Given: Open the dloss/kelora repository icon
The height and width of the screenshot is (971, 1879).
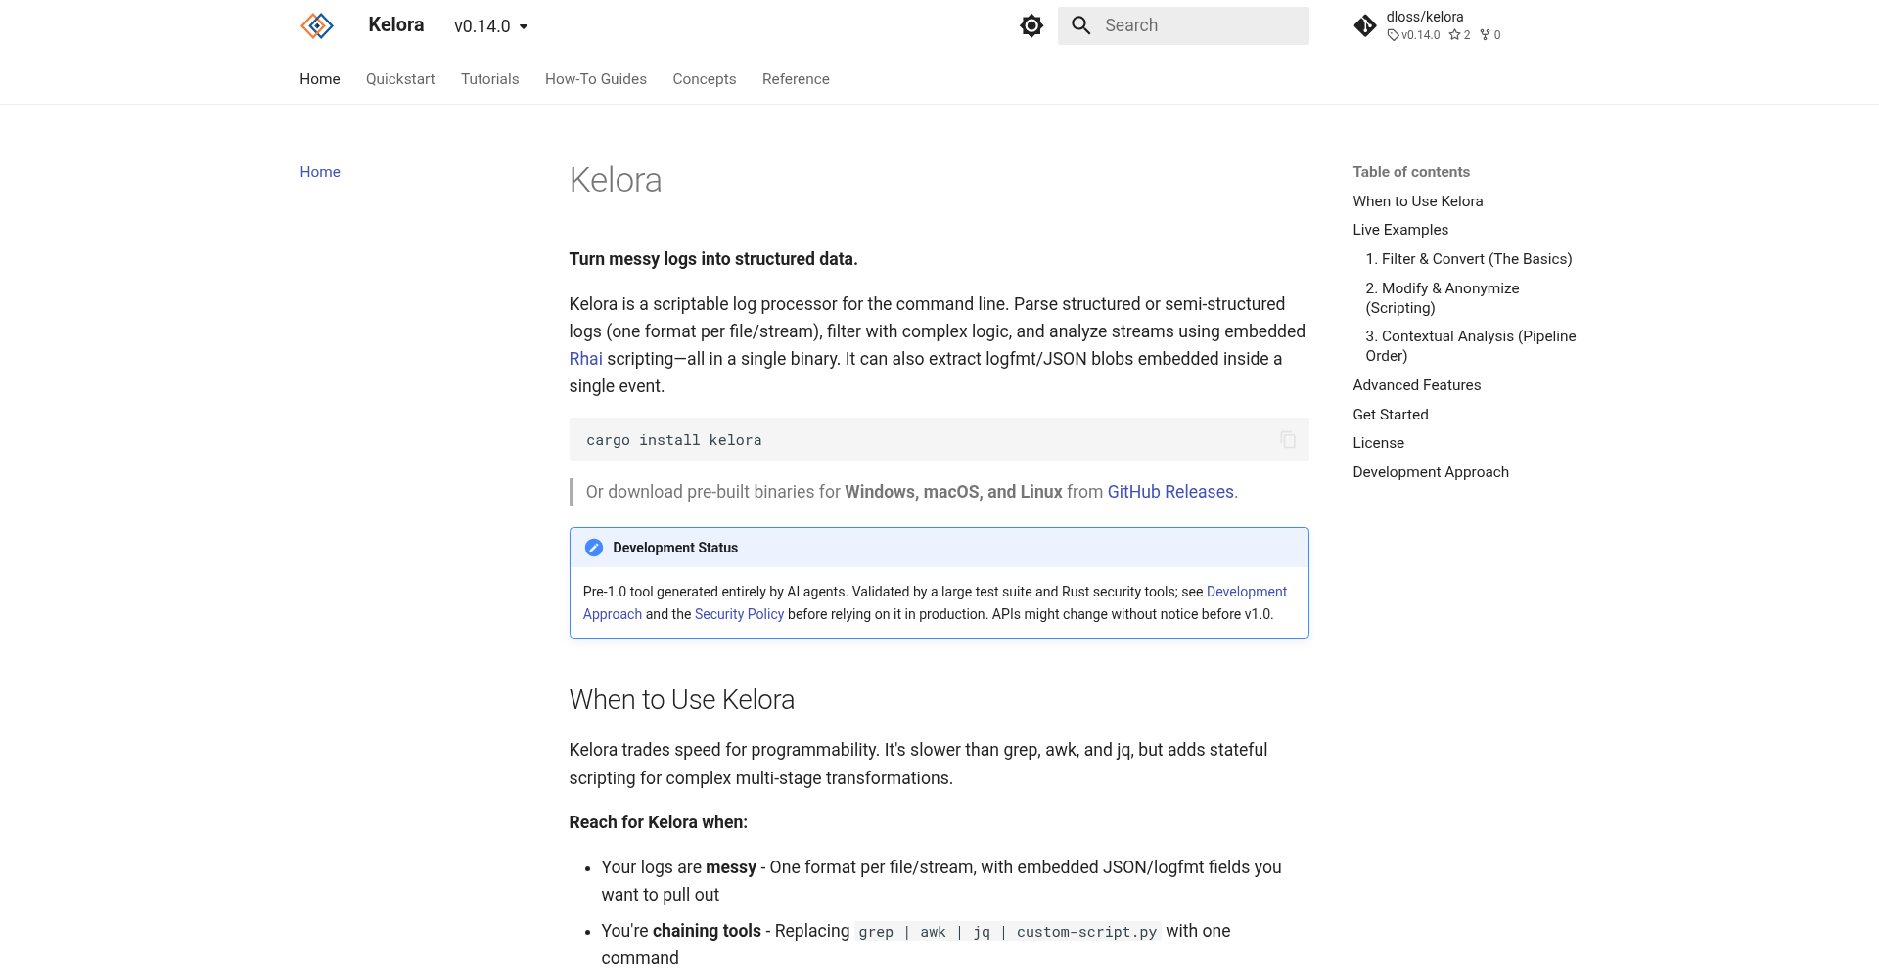Looking at the screenshot, I should (x=1365, y=25).
